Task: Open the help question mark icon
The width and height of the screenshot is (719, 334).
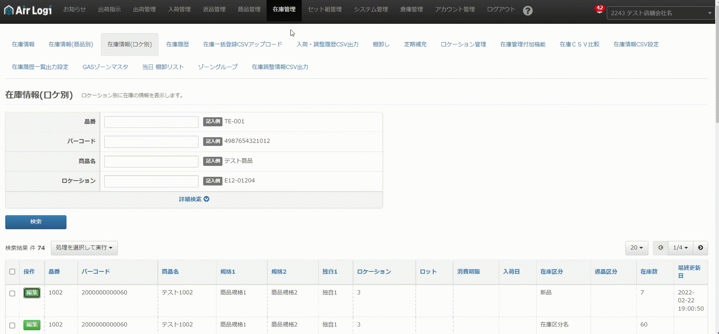Action: (528, 11)
